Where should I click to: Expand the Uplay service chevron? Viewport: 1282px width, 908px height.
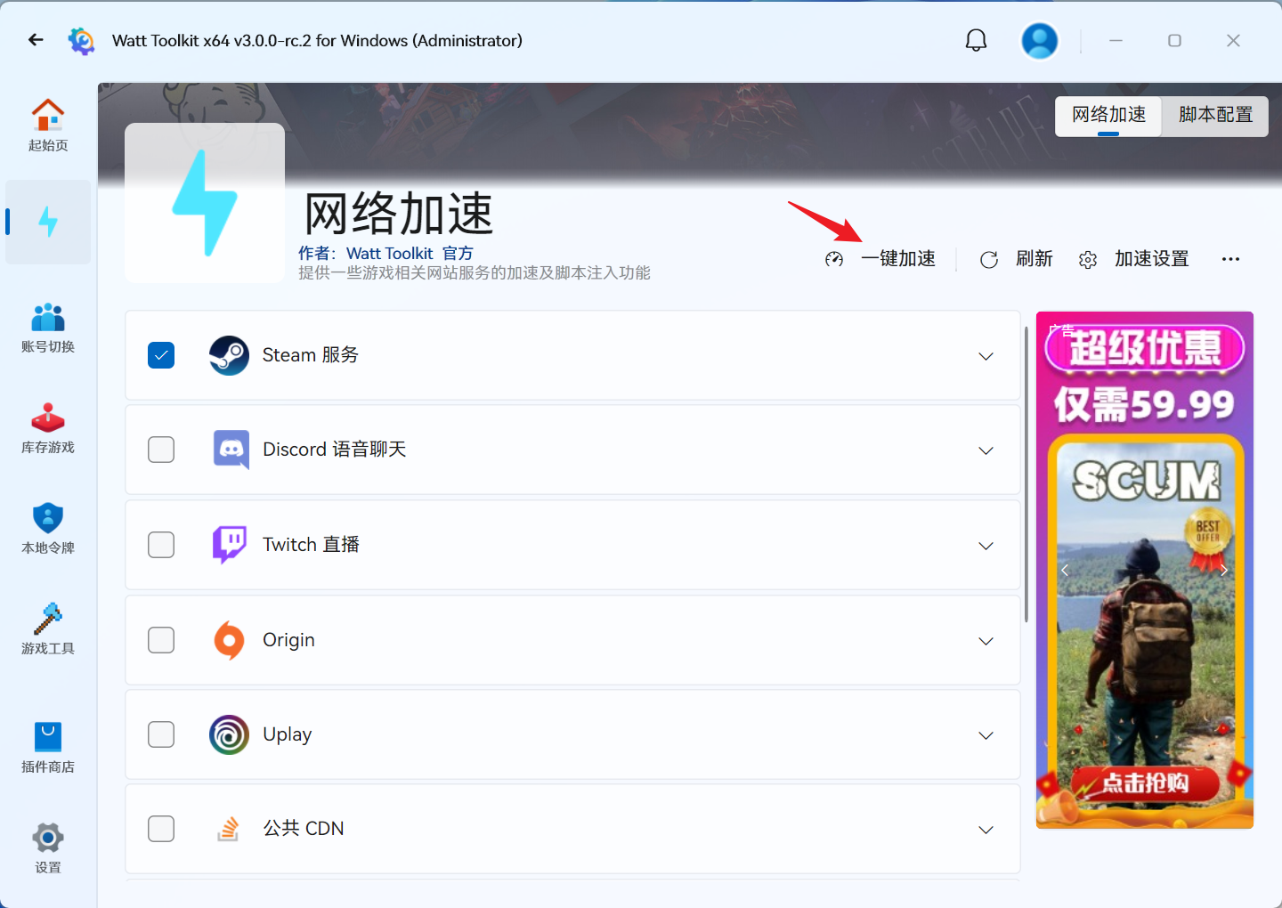(x=986, y=735)
